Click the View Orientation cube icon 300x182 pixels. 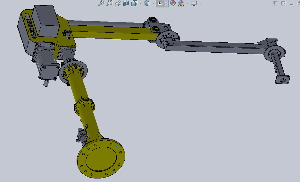[x=134, y=3]
